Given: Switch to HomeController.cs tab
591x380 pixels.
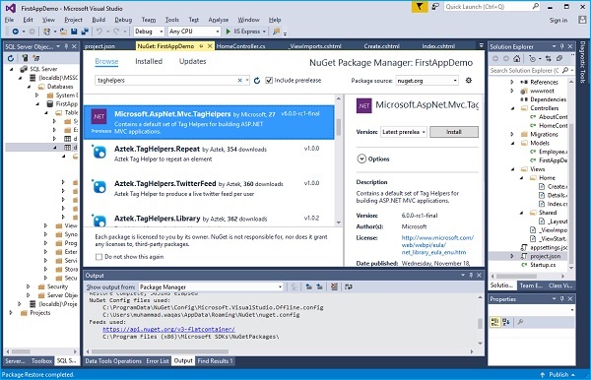Looking at the screenshot, I should click(x=241, y=46).
